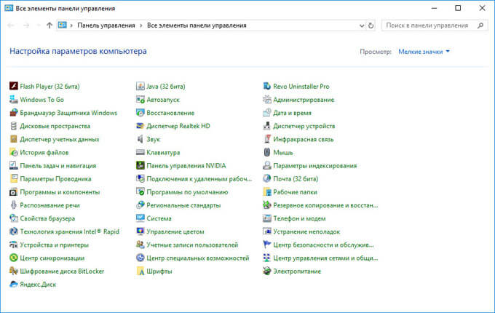Screen dimensions: 495x313
Task: Open Панель задач и навигация icon
Action: [14, 166]
